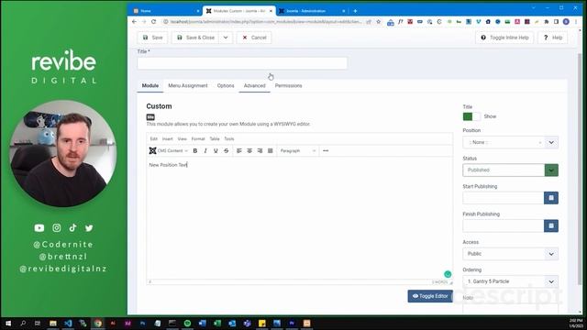The height and width of the screenshot is (330, 587).
Task: Switch to the Permissions tab
Action: [x=288, y=85]
